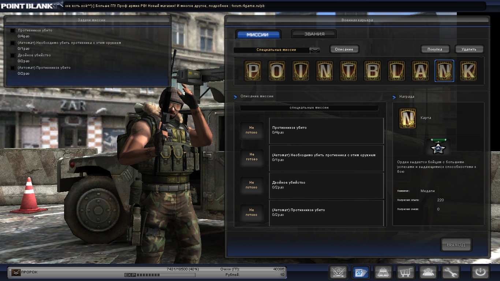This screenshot has width=500, height=281.
Task: Click the Медали name value
Action: (x=428, y=191)
